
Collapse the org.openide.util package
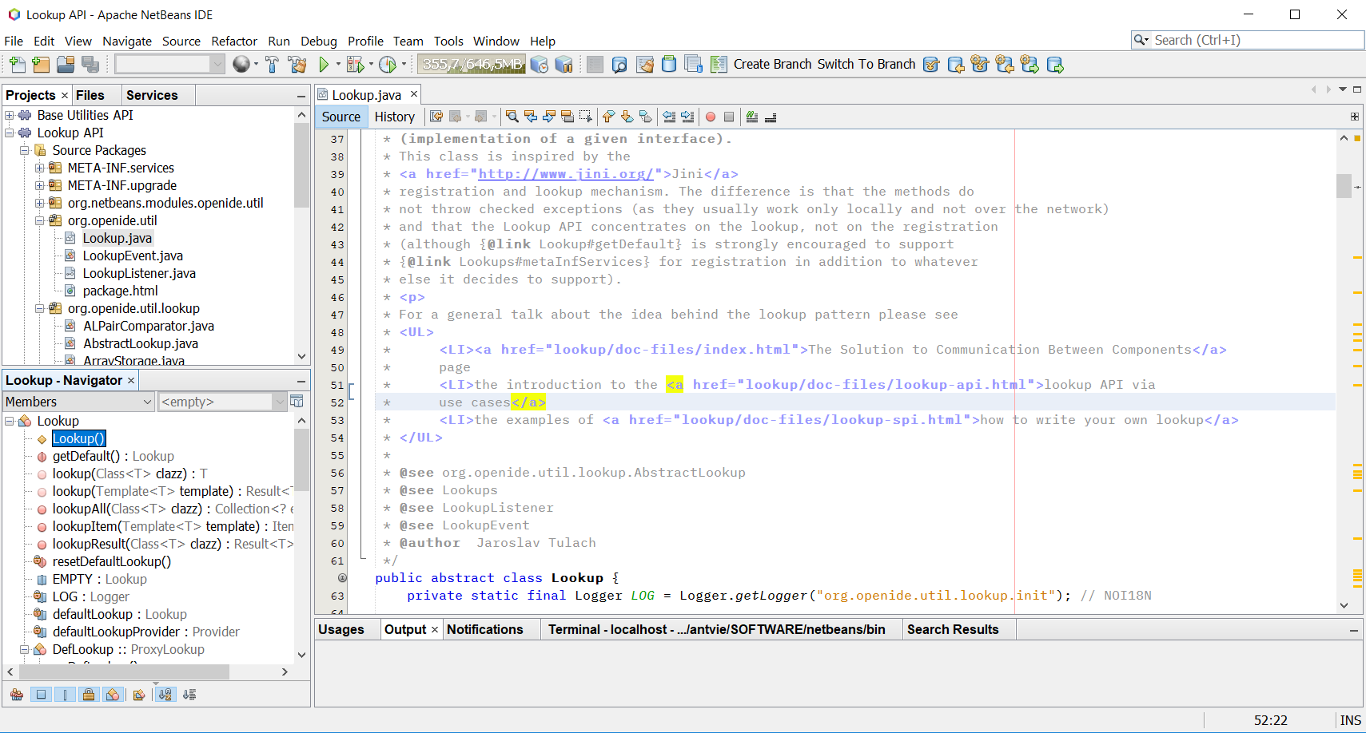[x=40, y=220]
